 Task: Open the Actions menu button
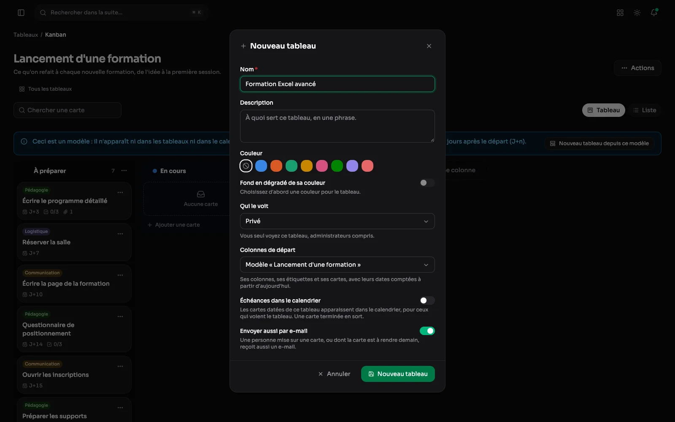tap(637, 68)
